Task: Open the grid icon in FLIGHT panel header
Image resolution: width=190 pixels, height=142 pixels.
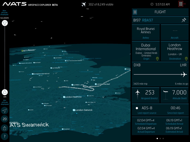Action: (x=135, y=12)
